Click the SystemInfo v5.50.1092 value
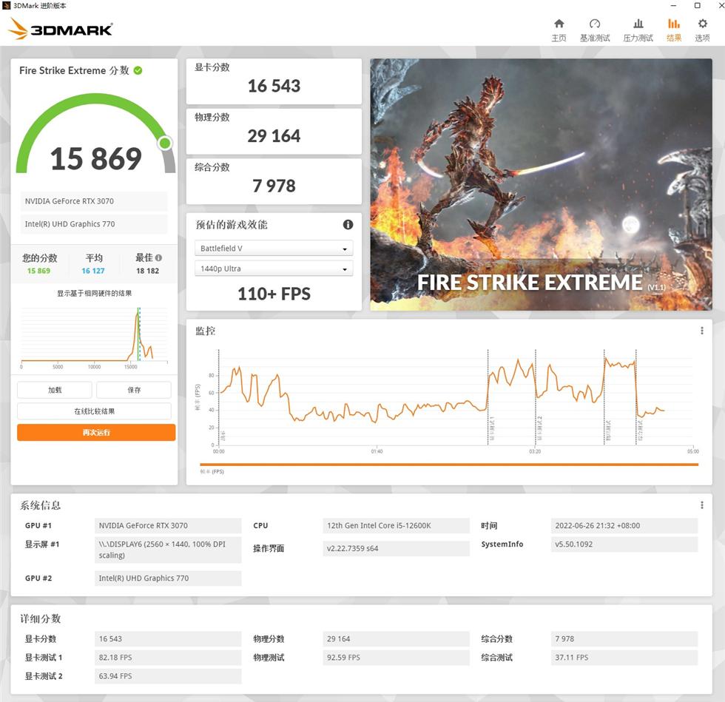Screen dimensions: 725x702 coord(624,544)
